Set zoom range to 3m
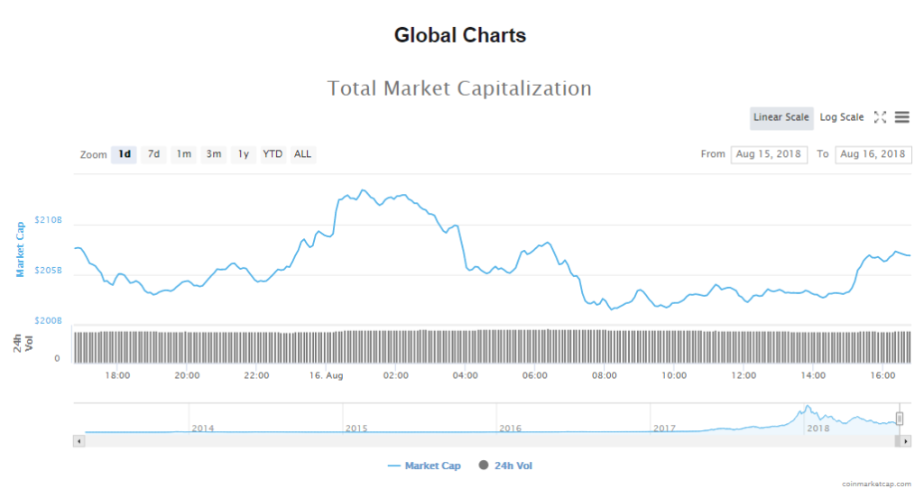This screenshot has width=924, height=498. pyautogui.click(x=214, y=154)
